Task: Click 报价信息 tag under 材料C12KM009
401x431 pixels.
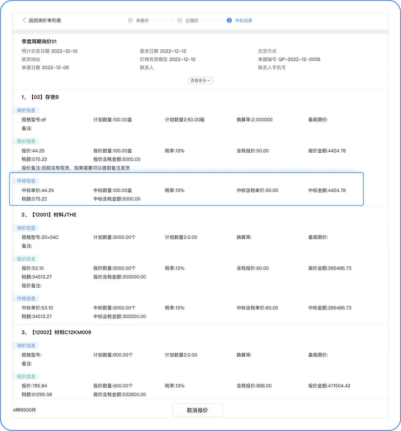Action: click(x=26, y=376)
